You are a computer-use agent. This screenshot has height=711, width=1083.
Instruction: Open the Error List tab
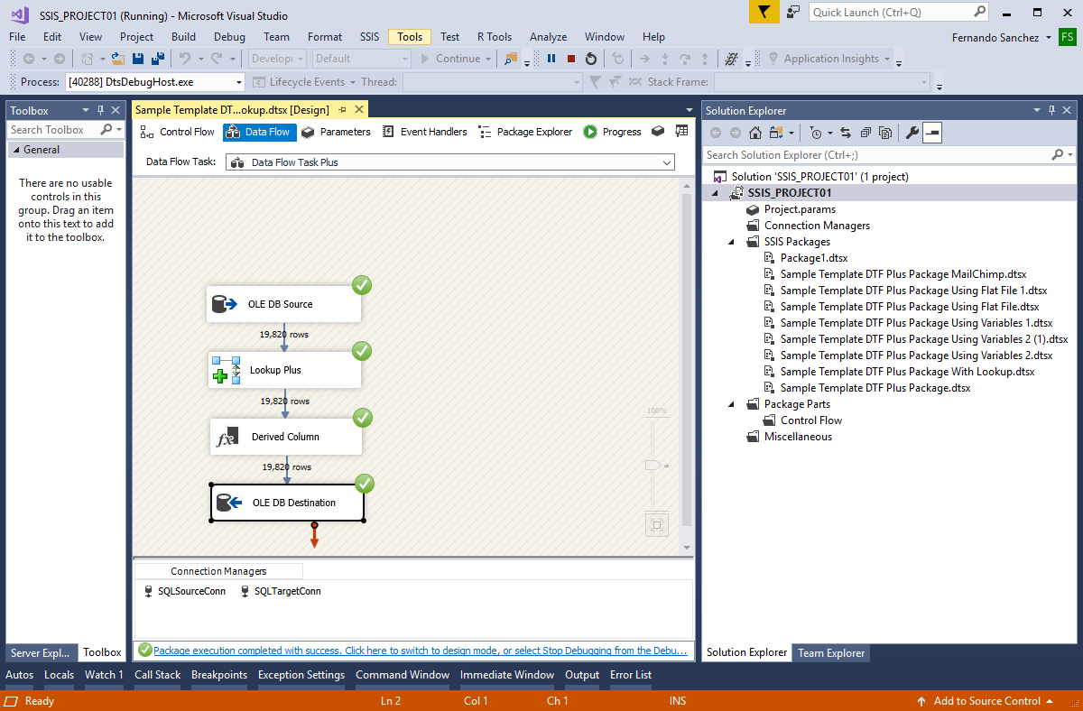pyautogui.click(x=631, y=675)
